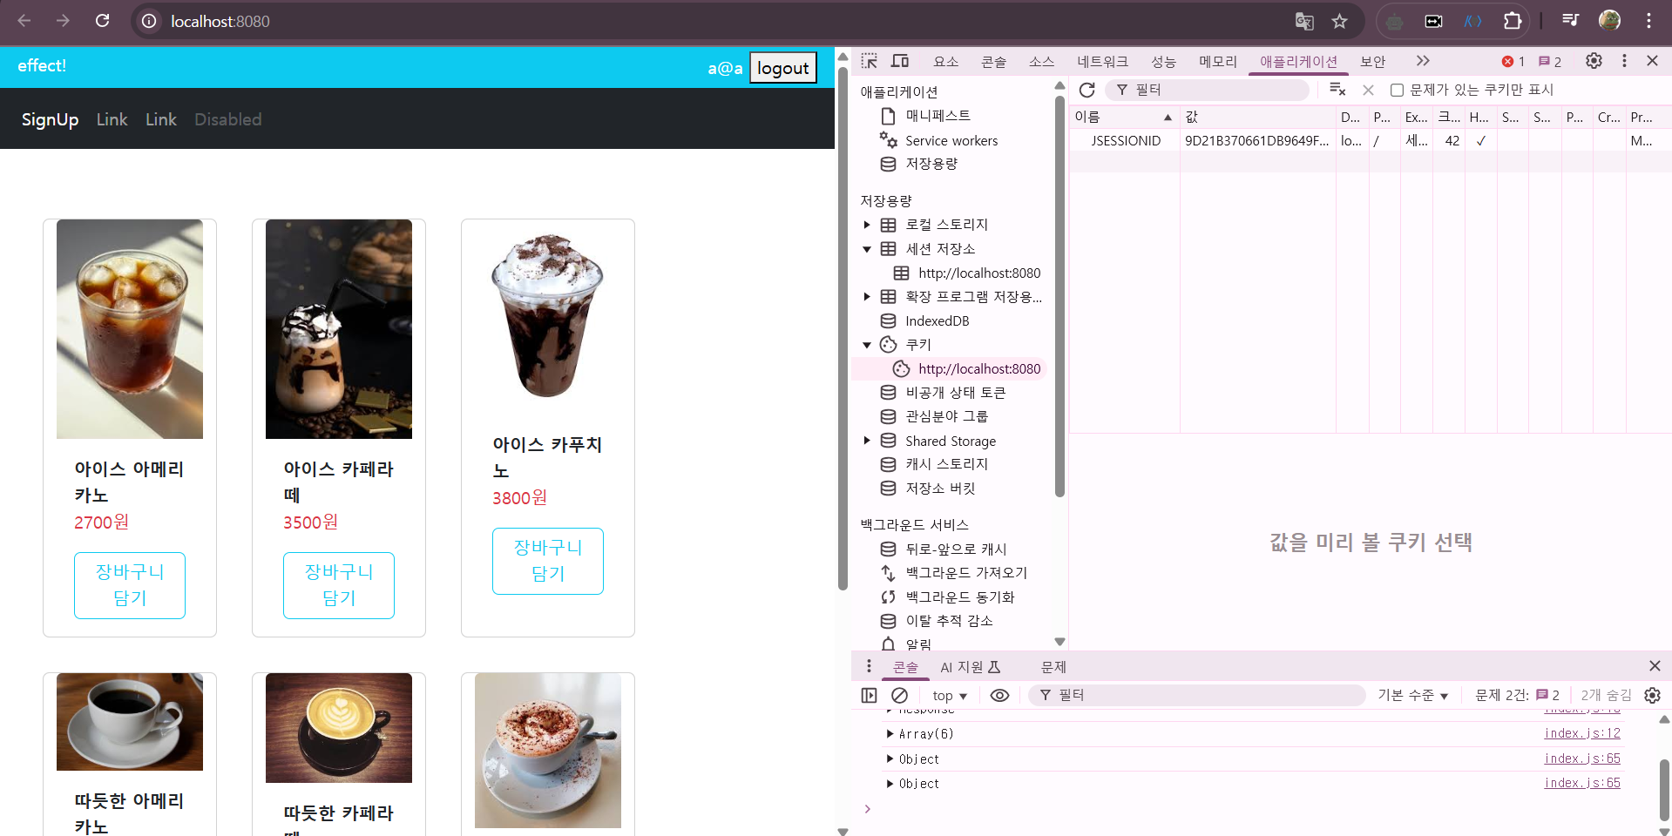Open the Chrome three-dot menu
1672x836 pixels.
(1648, 21)
